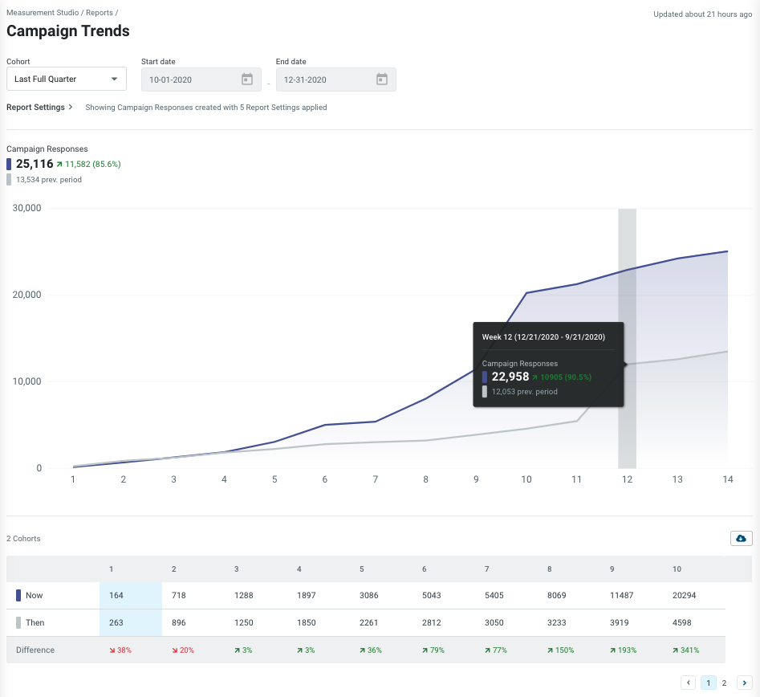
Task: Open the Start date calendar icon
Action: [247, 79]
